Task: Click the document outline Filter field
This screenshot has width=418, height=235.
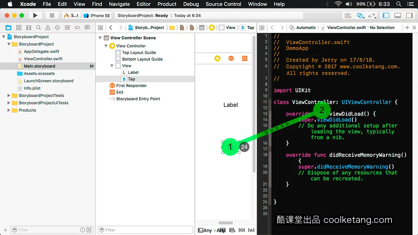Action: (x=145, y=230)
